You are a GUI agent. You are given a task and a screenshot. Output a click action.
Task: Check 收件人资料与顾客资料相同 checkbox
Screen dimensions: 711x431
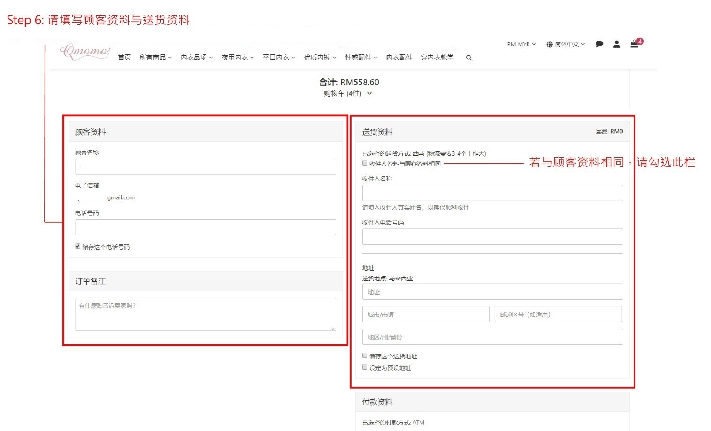tap(365, 163)
